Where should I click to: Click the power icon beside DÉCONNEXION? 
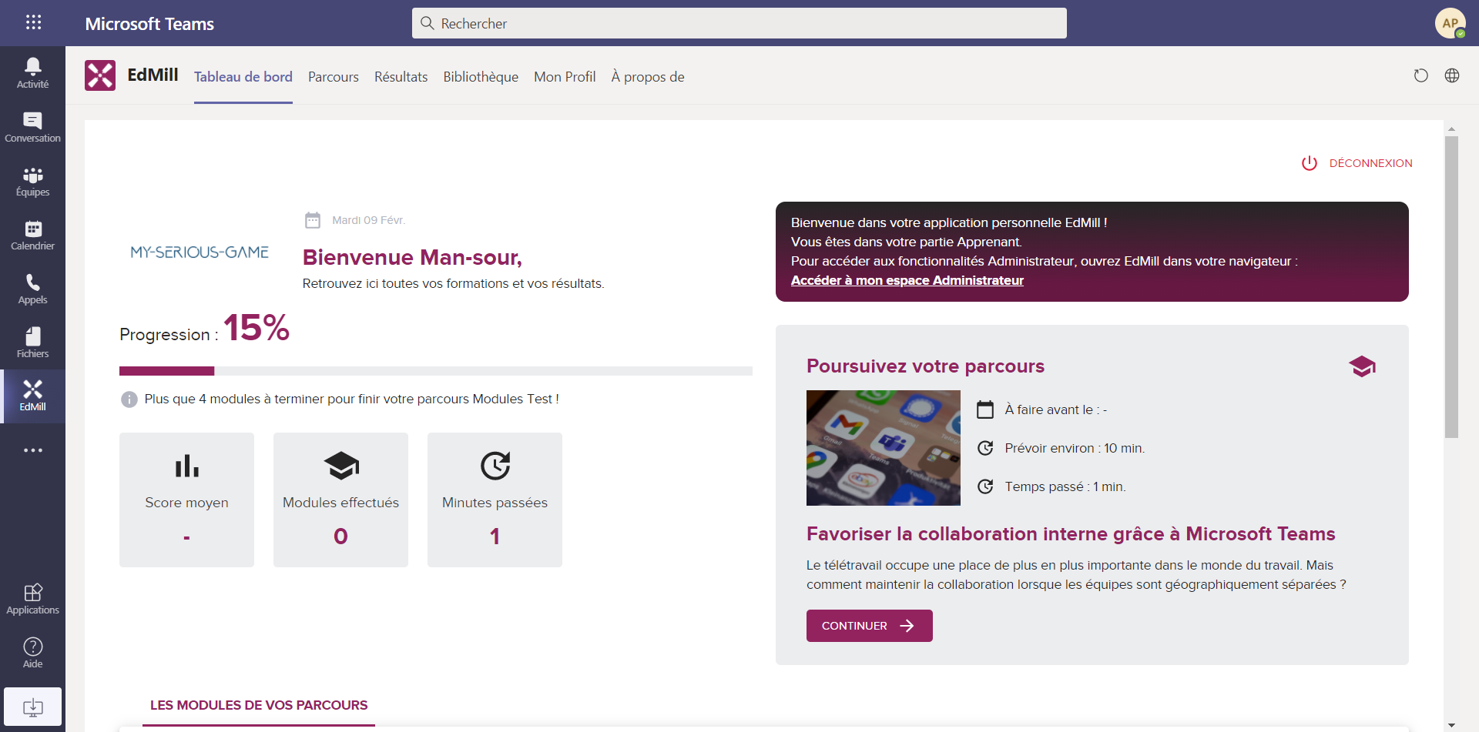pyautogui.click(x=1310, y=163)
